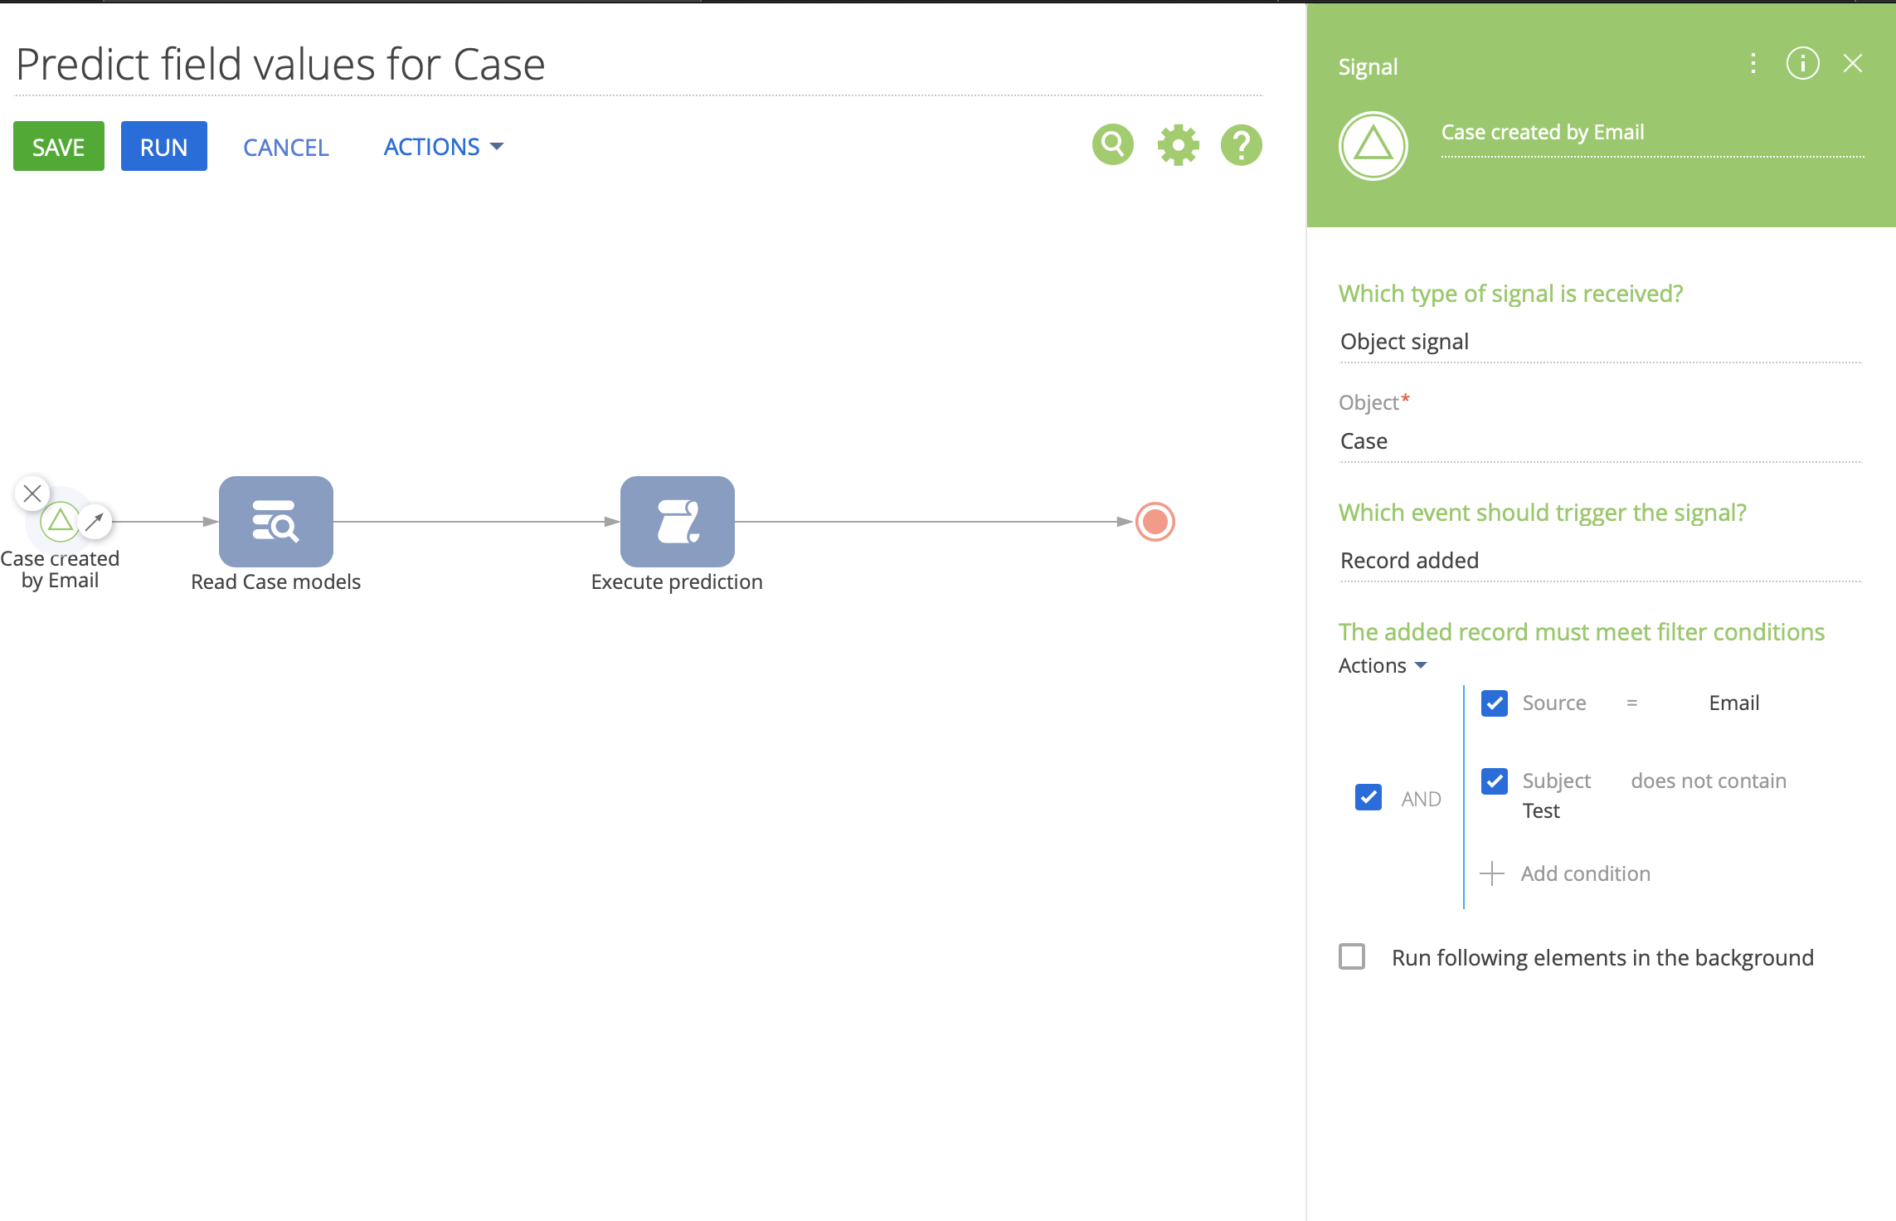Screen dimensions: 1896x1221
Task: Edit the Test filter value
Action: pyautogui.click(x=1541, y=811)
